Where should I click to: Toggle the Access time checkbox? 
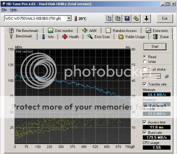[144, 122]
